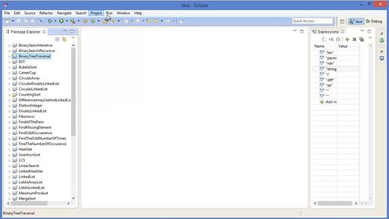Open the Package Explorer view menu arrow
The width and height of the screenshot is (389, 219).
tap(73, 38)
